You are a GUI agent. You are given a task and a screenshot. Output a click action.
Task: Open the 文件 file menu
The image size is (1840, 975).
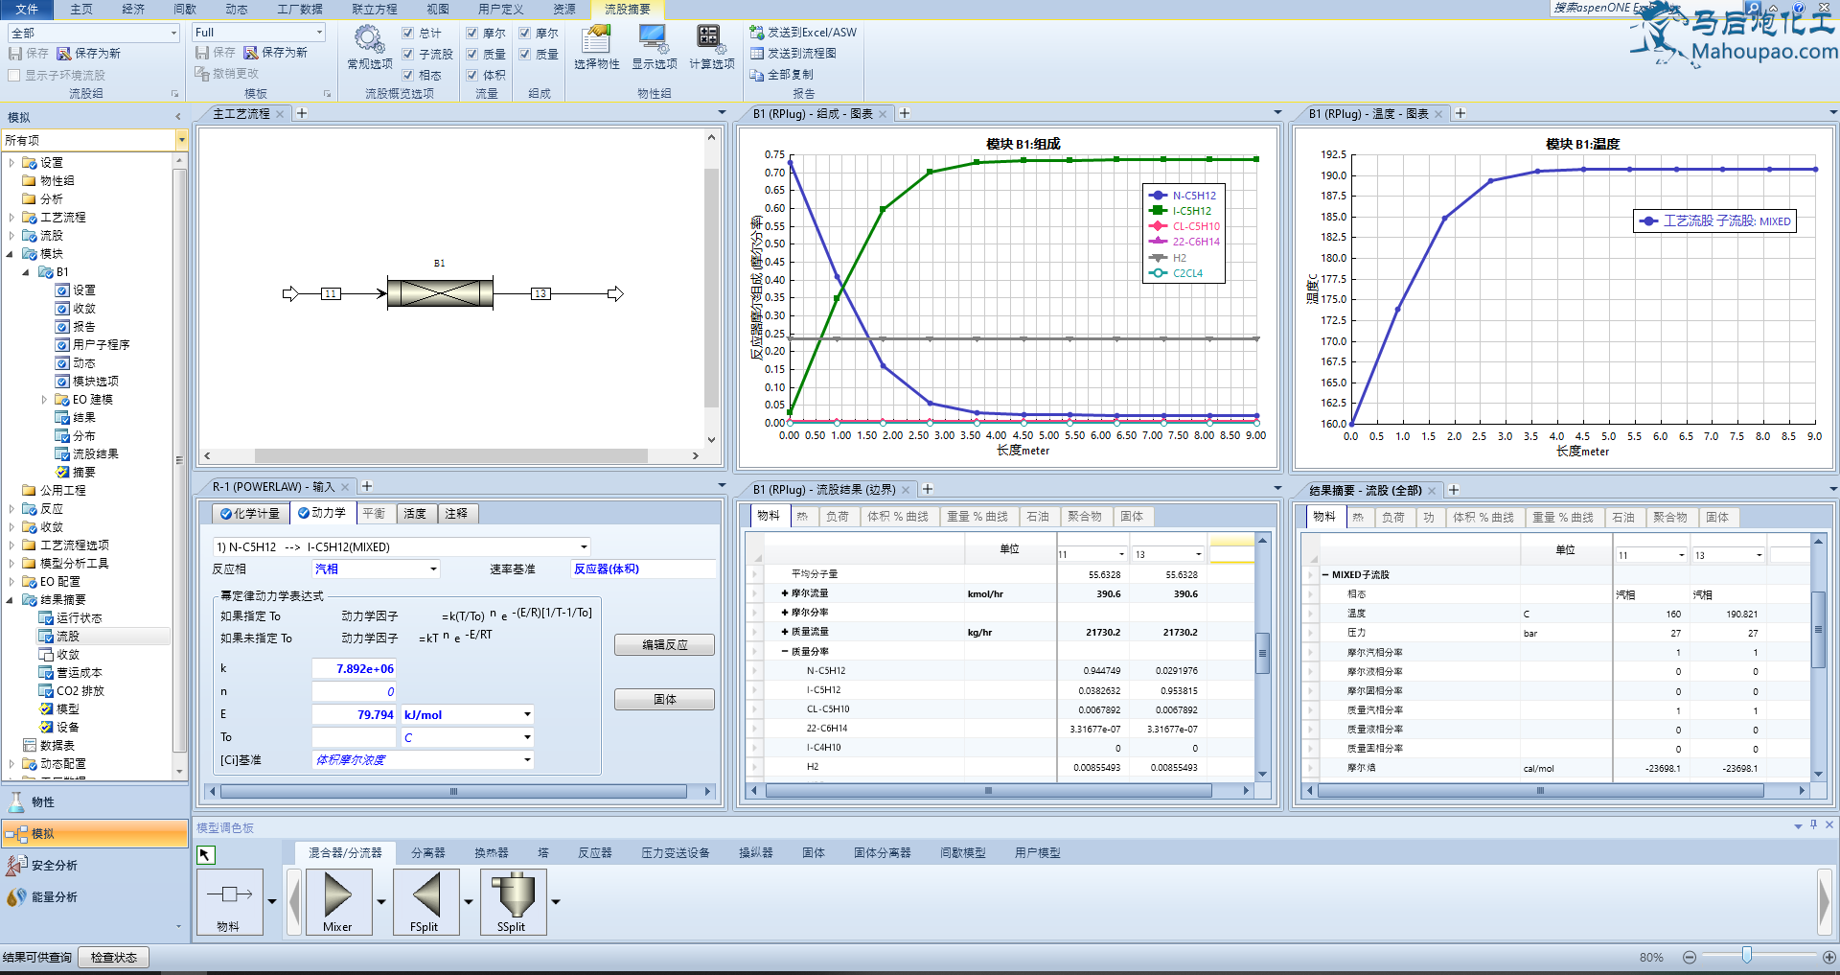tap(27, 9)
